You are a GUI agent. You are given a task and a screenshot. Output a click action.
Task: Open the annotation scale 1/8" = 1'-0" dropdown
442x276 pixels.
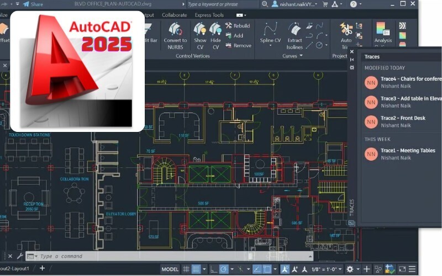point(327,269)
